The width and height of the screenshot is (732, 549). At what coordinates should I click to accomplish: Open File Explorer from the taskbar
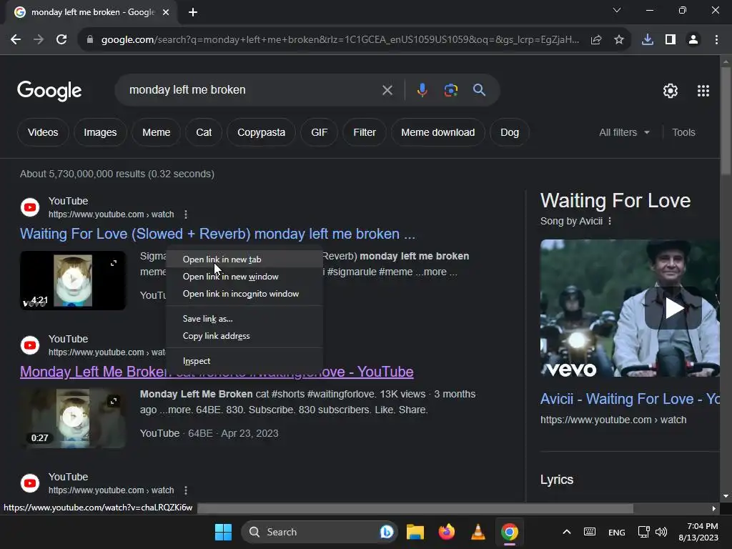pyautogui.click(x=415, y=532)
